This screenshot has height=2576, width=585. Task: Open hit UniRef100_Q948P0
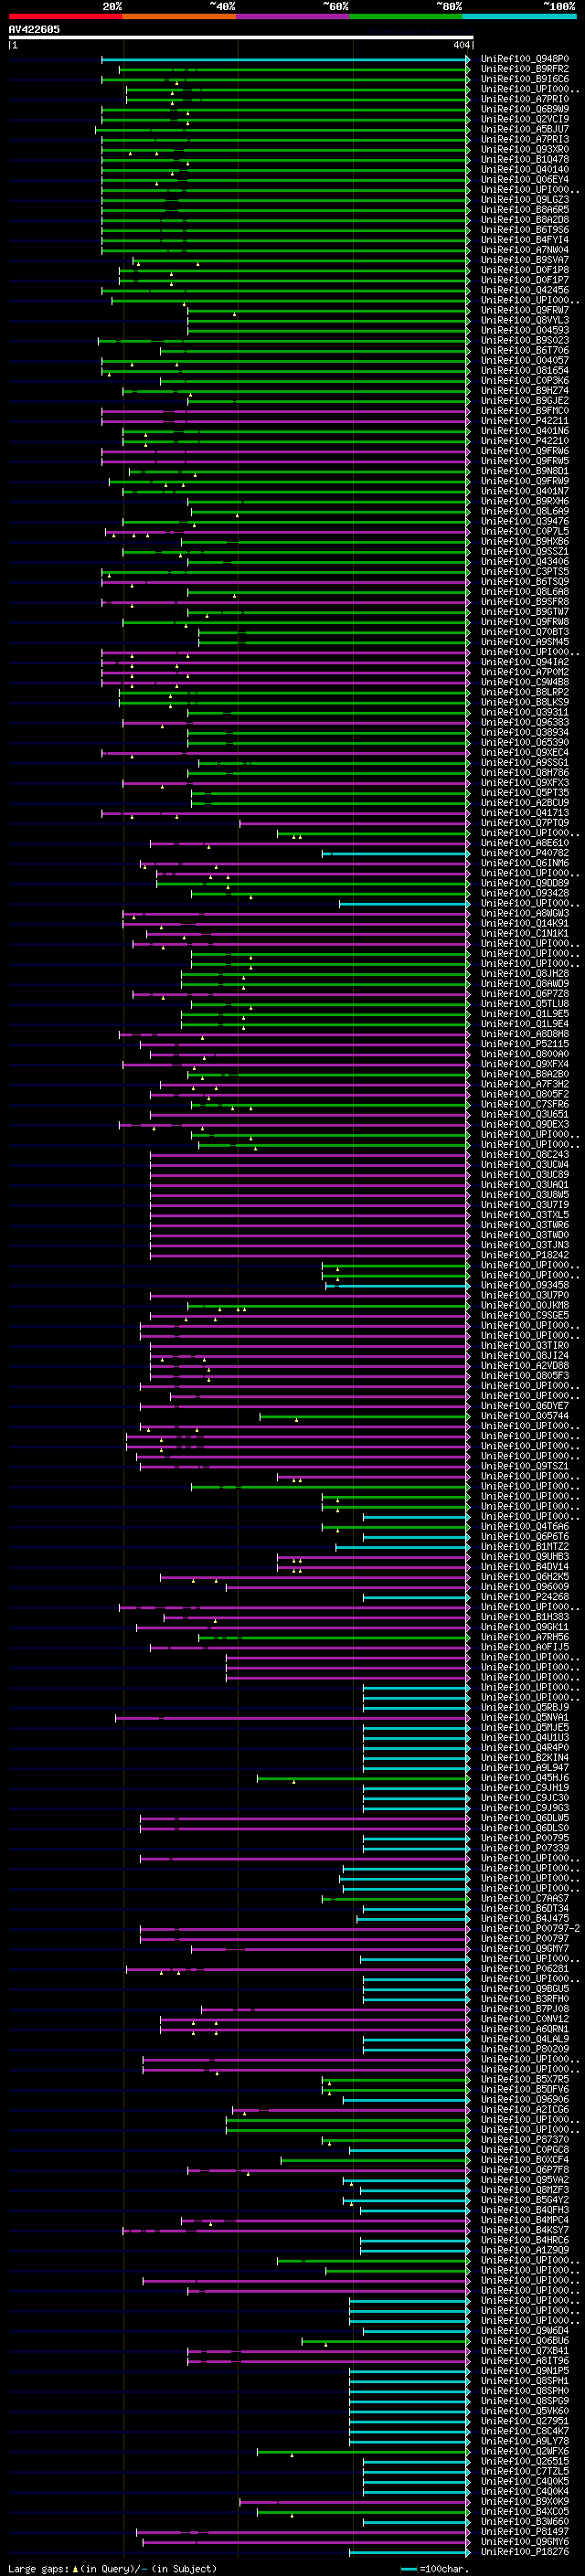pos(525,59)
